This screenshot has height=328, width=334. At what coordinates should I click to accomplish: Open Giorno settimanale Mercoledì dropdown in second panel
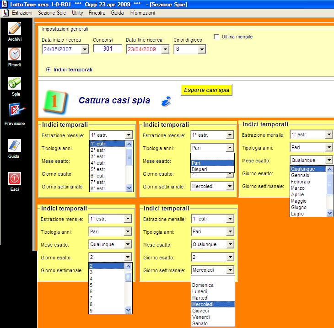[x=230, y=186]
